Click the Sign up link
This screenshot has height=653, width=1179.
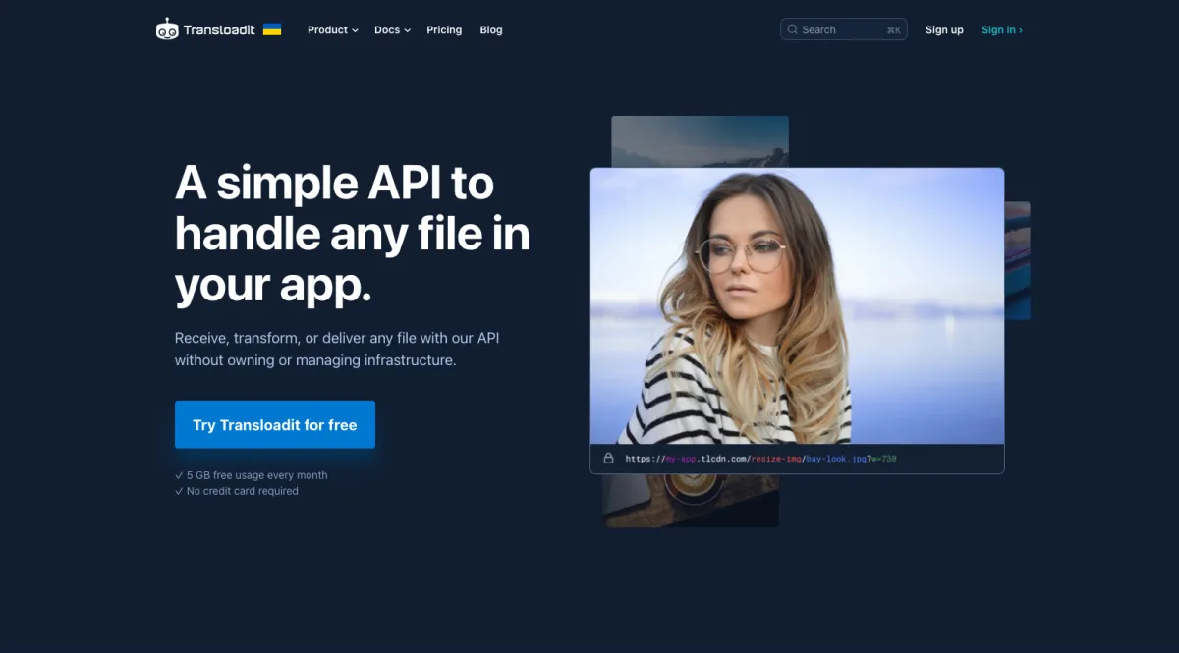click(x=944, y=30)
